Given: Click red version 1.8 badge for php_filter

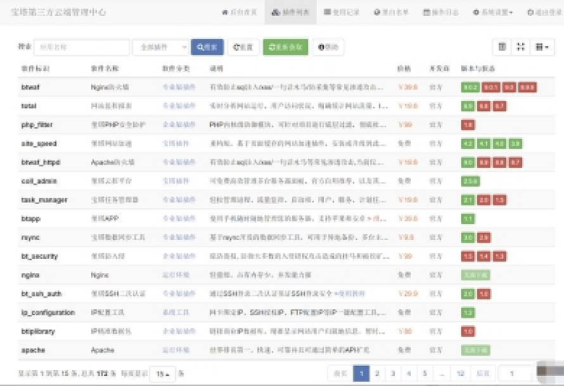Looking at the screenshot, I should pyautogui.click(x=468, y=125).
